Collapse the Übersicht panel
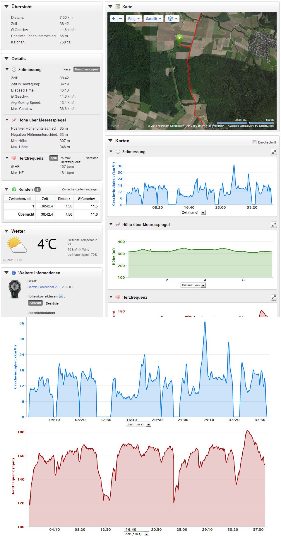 [x=6, y=6]
